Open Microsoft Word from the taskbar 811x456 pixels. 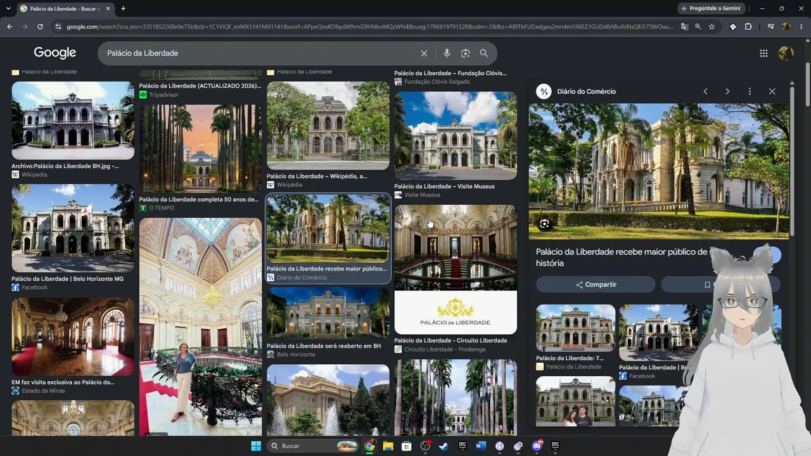(481, 446)
